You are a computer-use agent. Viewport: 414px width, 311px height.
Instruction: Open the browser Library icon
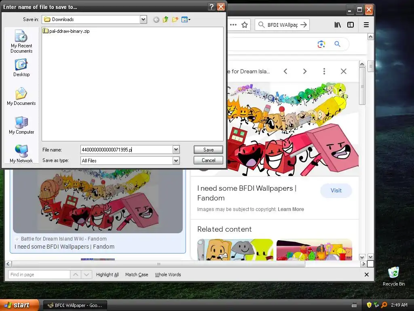tap(338, 25)
